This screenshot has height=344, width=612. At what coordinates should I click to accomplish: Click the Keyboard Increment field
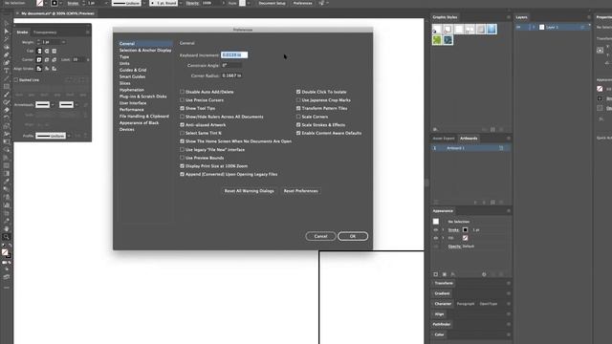tap(234, 55)
